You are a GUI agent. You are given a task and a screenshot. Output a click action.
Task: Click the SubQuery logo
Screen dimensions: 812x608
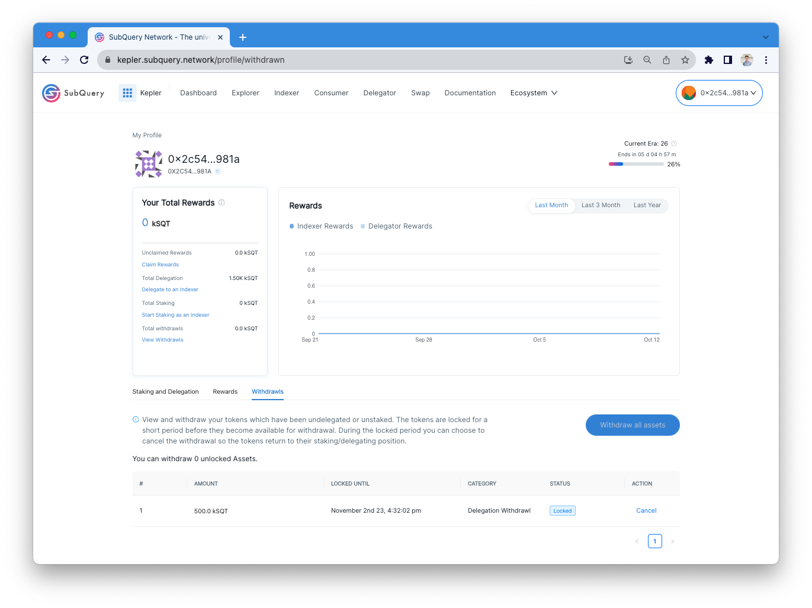73,93
